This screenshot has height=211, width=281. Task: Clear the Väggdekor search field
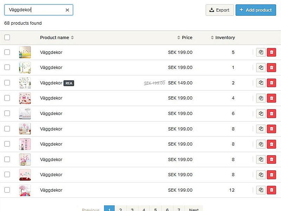[67, 10]
